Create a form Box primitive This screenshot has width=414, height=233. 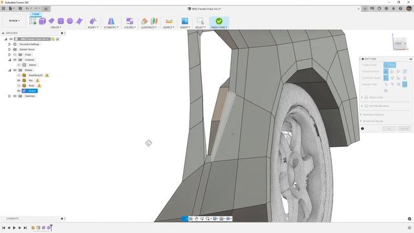[42, 21]
